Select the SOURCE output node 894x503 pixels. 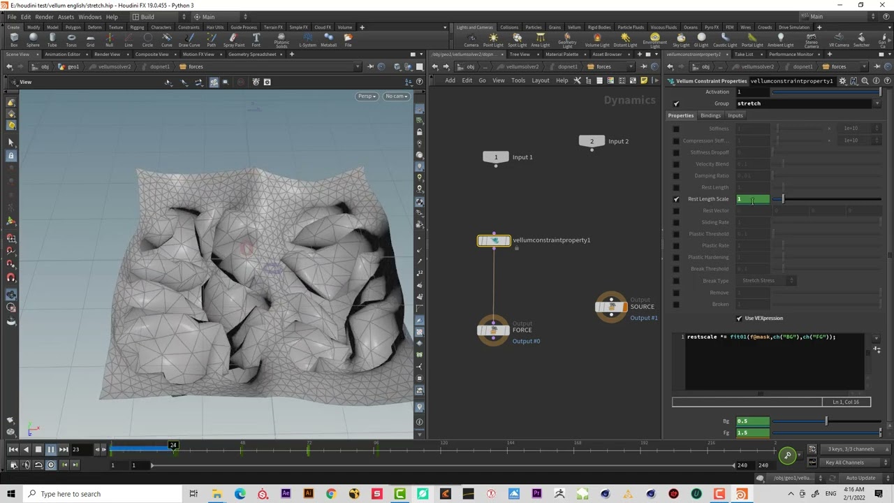[x=612, y=307]
